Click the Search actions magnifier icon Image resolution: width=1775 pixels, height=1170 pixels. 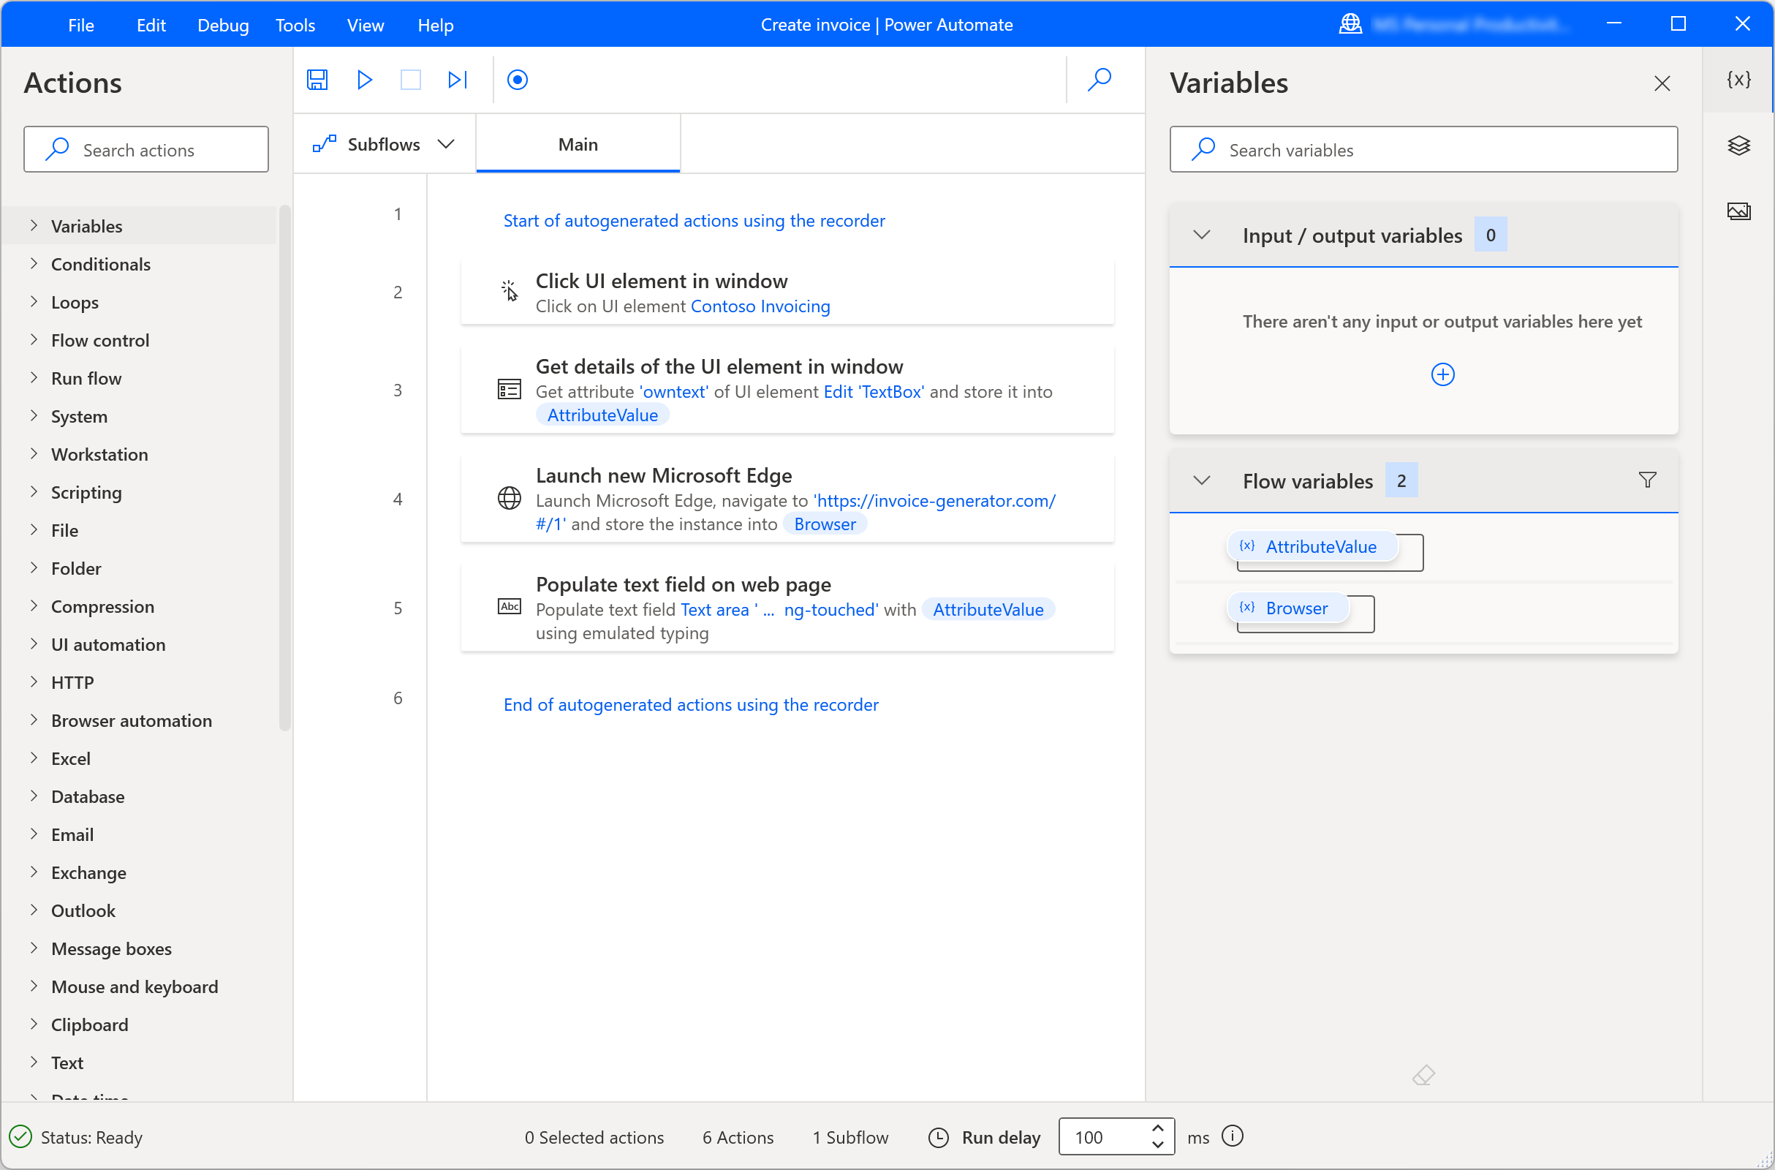[x=56, y=148]
